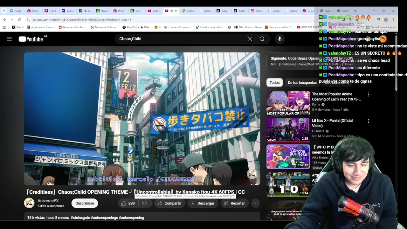
Task: Open more actions ellipsis under video
Action: tap(256, 203)
